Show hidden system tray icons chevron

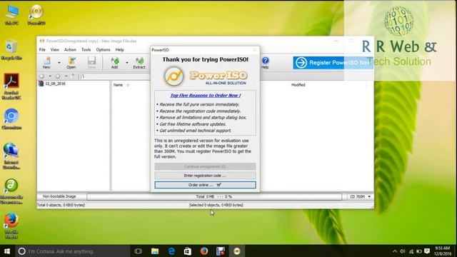click(395, 251)
